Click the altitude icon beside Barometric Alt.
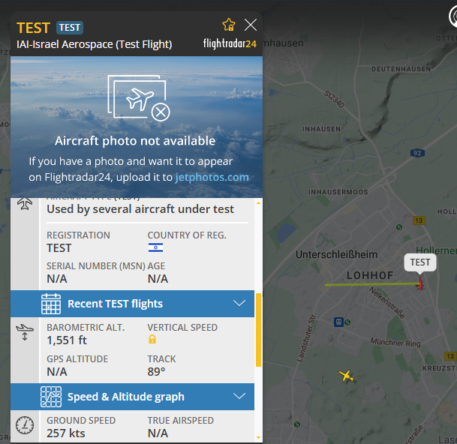This screenshot has width=457, height=444. (x=25, y=331)
